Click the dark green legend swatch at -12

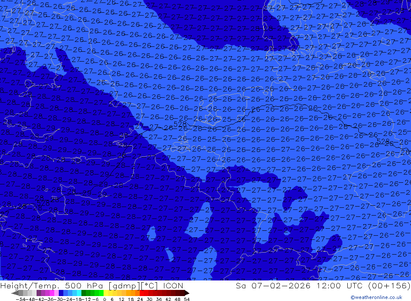click(83, 293)
